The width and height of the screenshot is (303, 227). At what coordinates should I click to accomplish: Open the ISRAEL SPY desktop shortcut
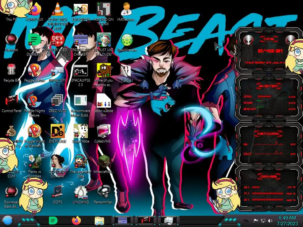coord(58,71)
